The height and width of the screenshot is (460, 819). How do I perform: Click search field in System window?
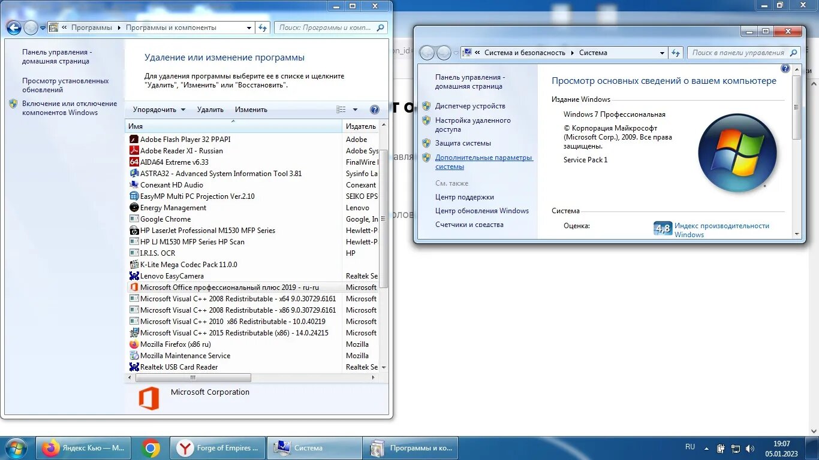pyautogui.click(x=743, y=53)
